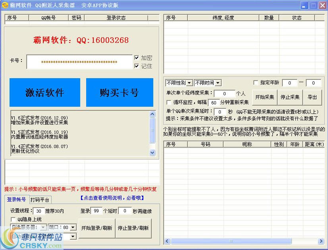328x250 pixels.
Task: Click the 号码 column header
Action: pos(205,144)
